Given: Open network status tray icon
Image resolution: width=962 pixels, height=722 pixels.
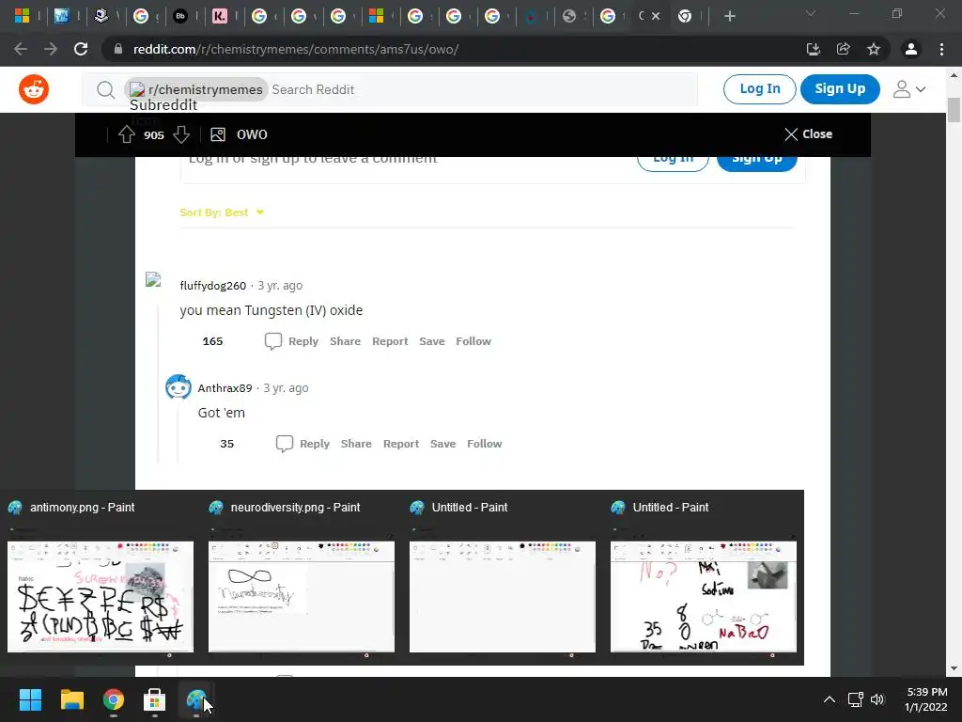Looking at the screenshot, I should click(855, 699).
